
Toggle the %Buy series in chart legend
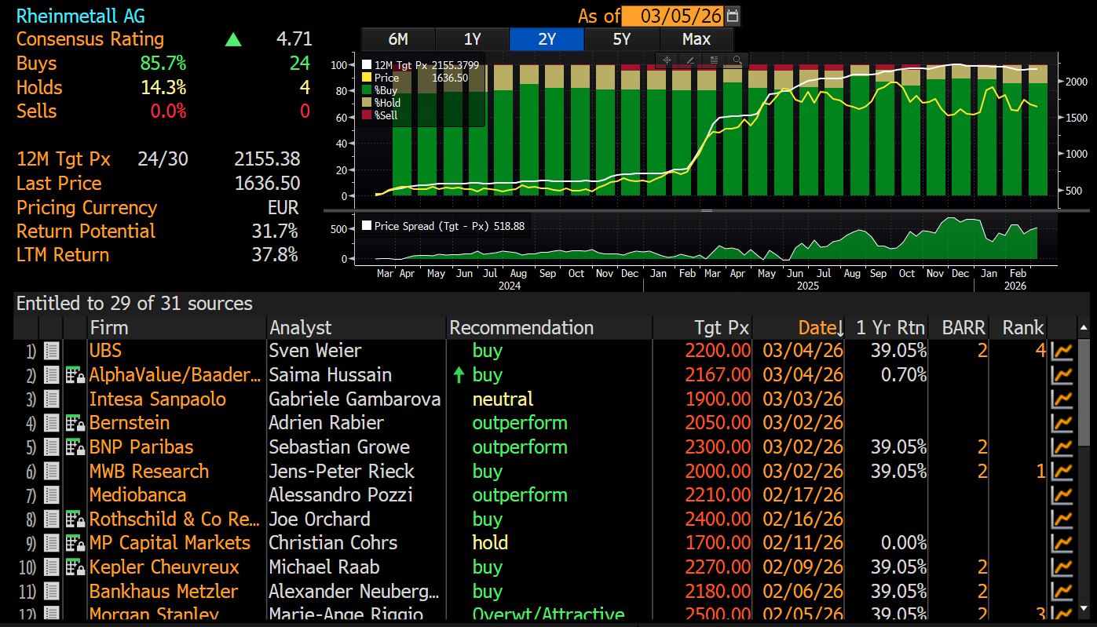[x=367, y=90]
